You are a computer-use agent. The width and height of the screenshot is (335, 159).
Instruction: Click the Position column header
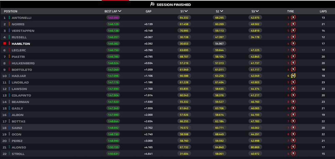point(11,11)
